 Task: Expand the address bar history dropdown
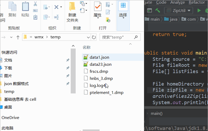(x=88, y=37)
